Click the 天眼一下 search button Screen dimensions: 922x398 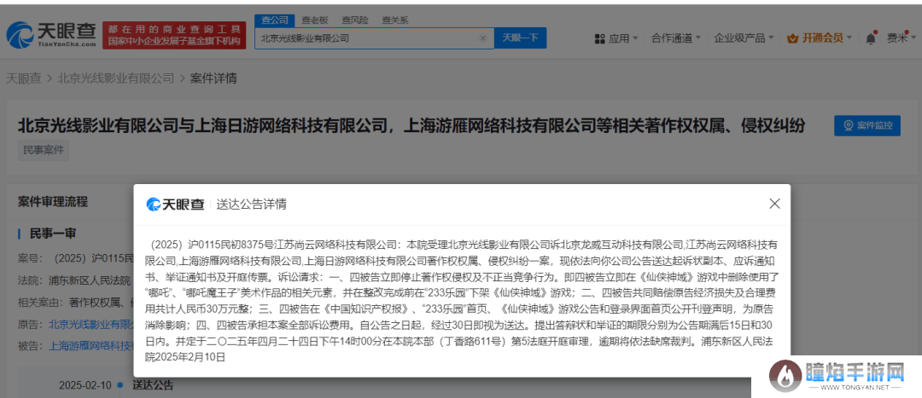tap(521, 38)
